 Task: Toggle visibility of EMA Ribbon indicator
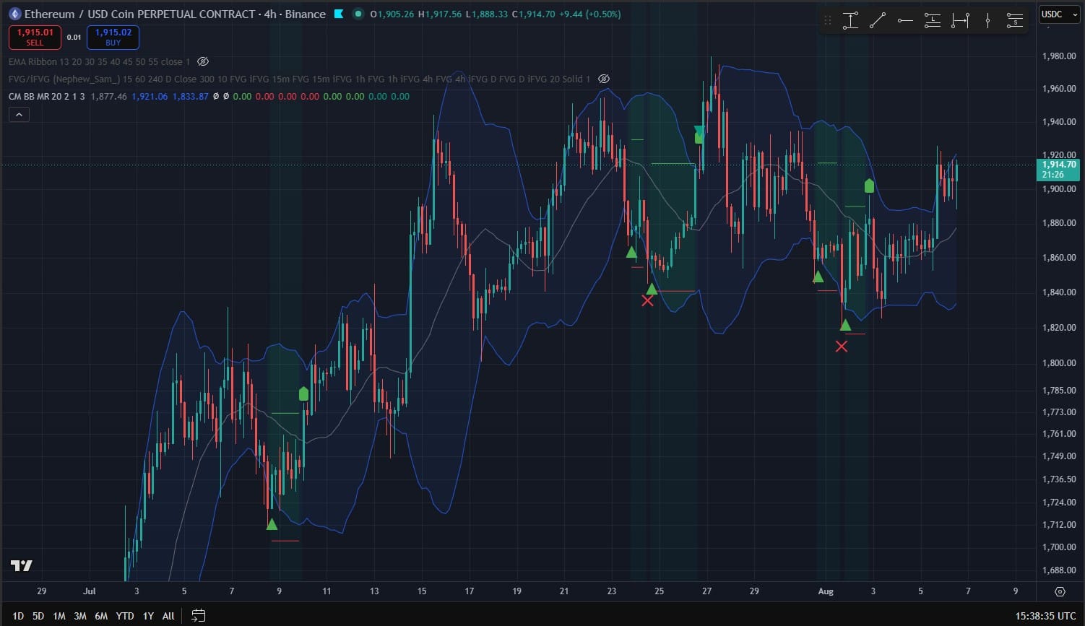203,62
